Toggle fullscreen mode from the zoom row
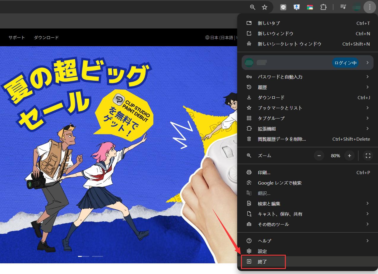378x274 pixels. 368,156
